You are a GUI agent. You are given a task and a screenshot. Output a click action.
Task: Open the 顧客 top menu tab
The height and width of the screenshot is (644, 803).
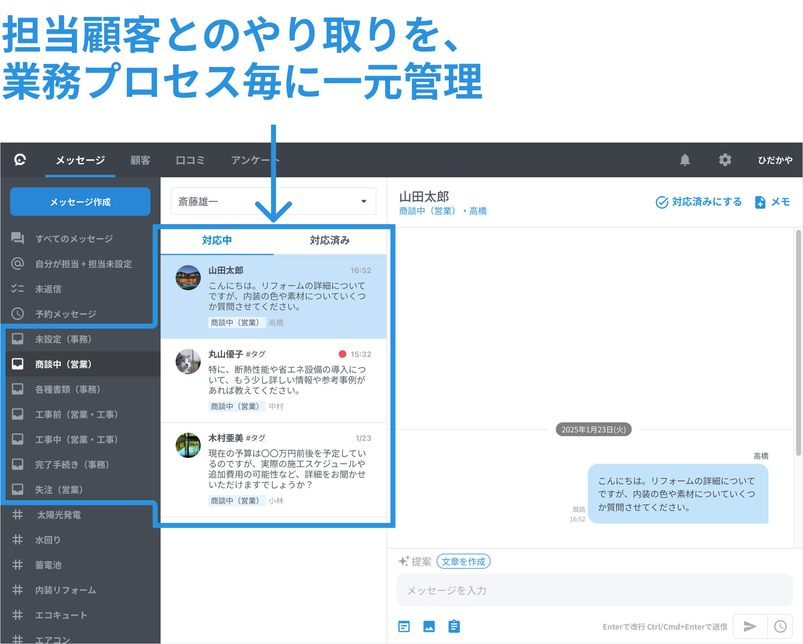coord(140,160)
